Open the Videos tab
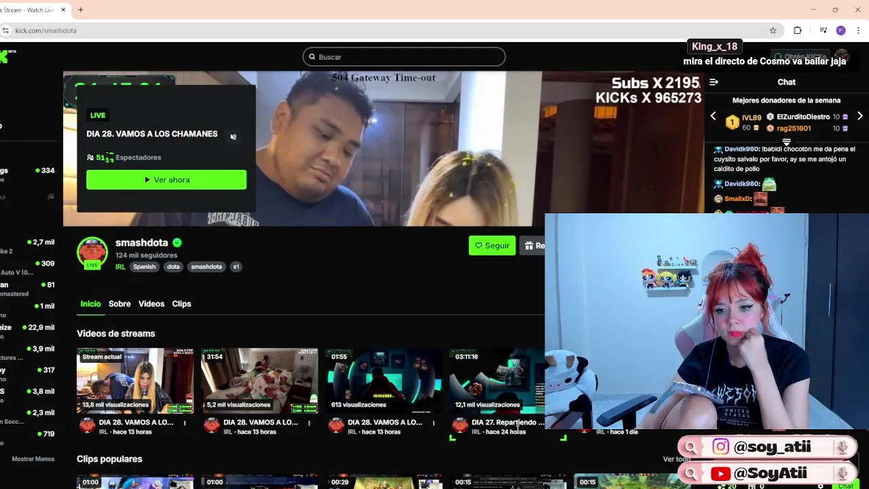This screenshot has width=869, height=489. tap(151, 304)
